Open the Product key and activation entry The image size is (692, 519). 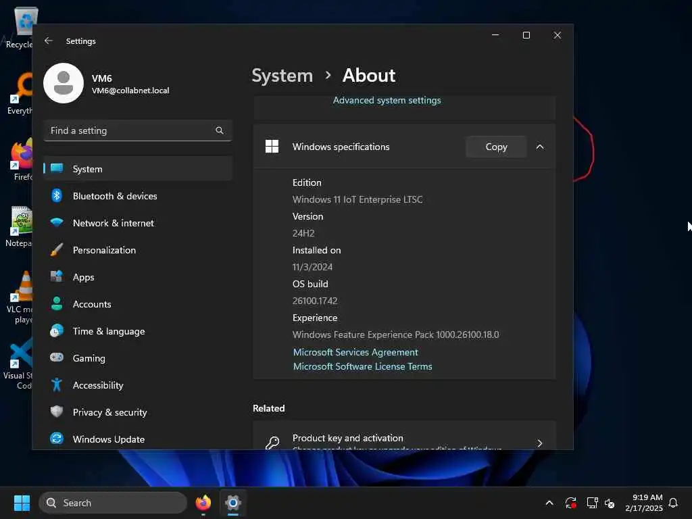coord(404,436)
